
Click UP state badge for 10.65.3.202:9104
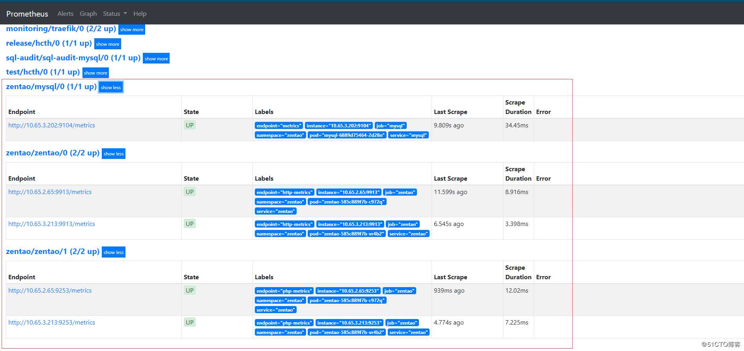(190, 125)
